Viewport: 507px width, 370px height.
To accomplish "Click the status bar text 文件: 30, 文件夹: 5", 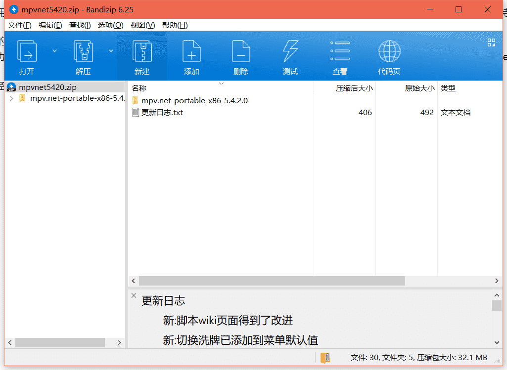I will pos(382,358).
